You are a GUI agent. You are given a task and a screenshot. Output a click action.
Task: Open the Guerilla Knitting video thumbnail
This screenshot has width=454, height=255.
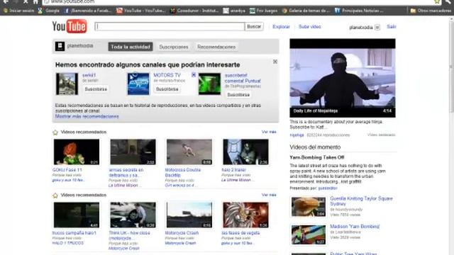pos(309,207)
